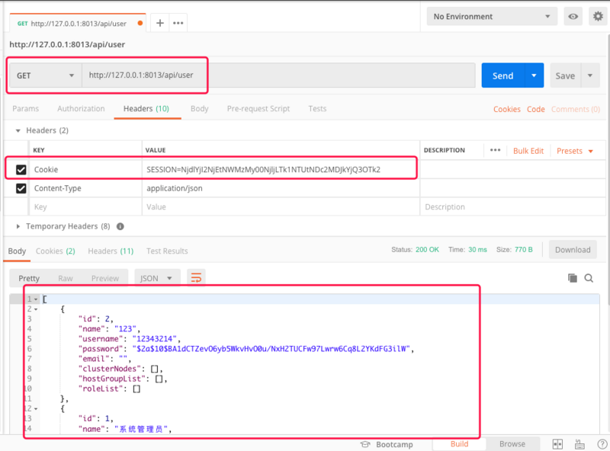The image size is (610, 451).
Task: Open manage environments gear icon
Action: (597, 17)
